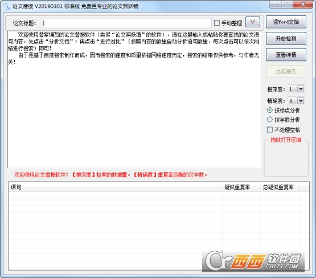Screen dimensions: 316x278
Task: Click the V button beside 手动整理
Action: tap(253, 22)
